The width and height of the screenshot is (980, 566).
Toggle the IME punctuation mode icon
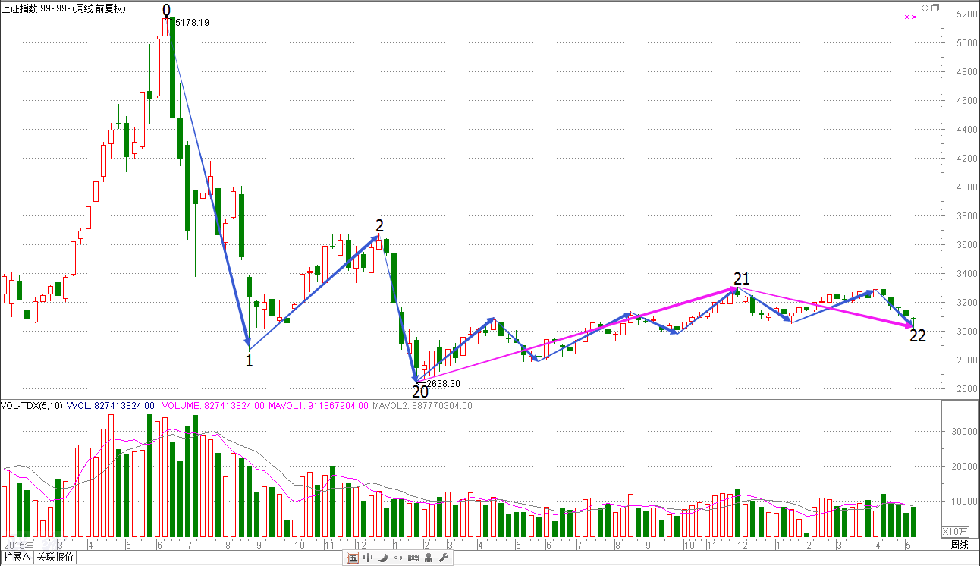coord(398,558)
